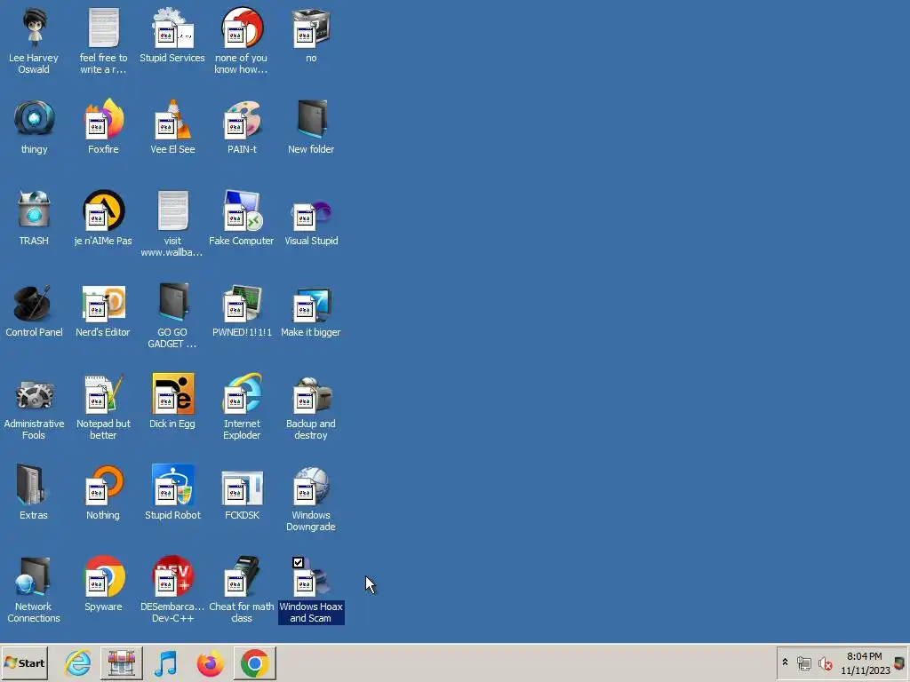Open the clock showing 8:04 PM
The width and height of the screenshot is (910, 682).
click(x=865, y=662)
